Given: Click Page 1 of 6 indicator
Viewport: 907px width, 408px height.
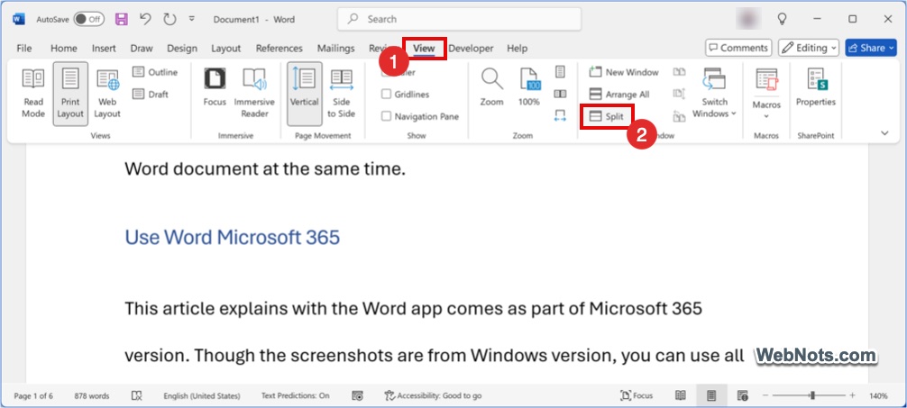Looking at the screenshot, I should tap(33, 396).
